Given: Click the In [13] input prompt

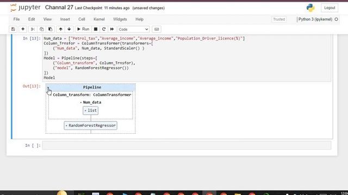Looking at the screenshot, I should 32,38.
